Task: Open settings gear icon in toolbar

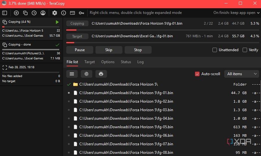Action: (55, 13)
